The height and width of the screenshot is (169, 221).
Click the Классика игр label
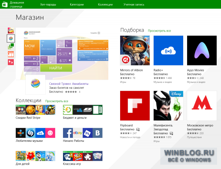point(72,164)
